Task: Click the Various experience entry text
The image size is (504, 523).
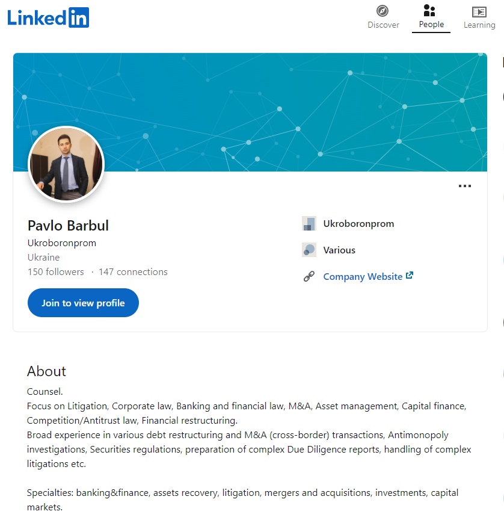Action: (339, 250)
